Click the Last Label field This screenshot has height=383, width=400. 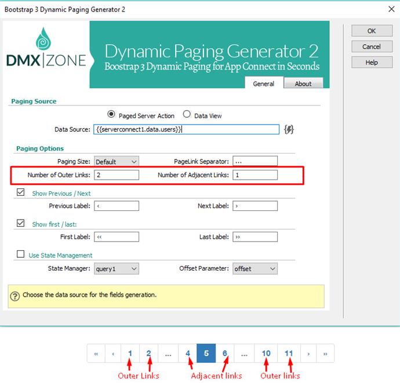pos(255,237)
